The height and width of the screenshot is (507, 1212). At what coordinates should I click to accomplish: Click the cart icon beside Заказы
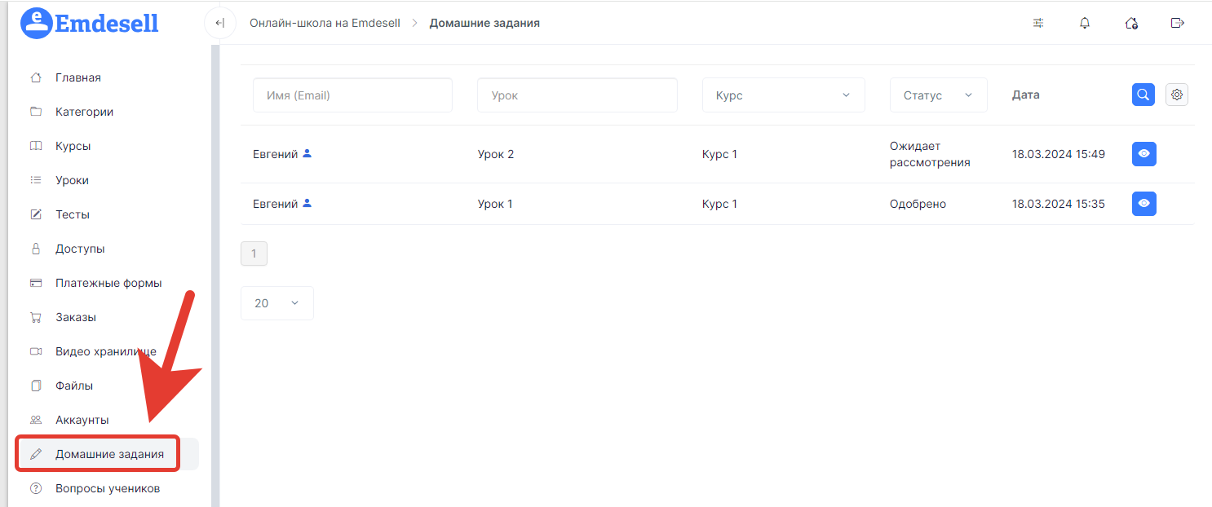tap(36, 317)
